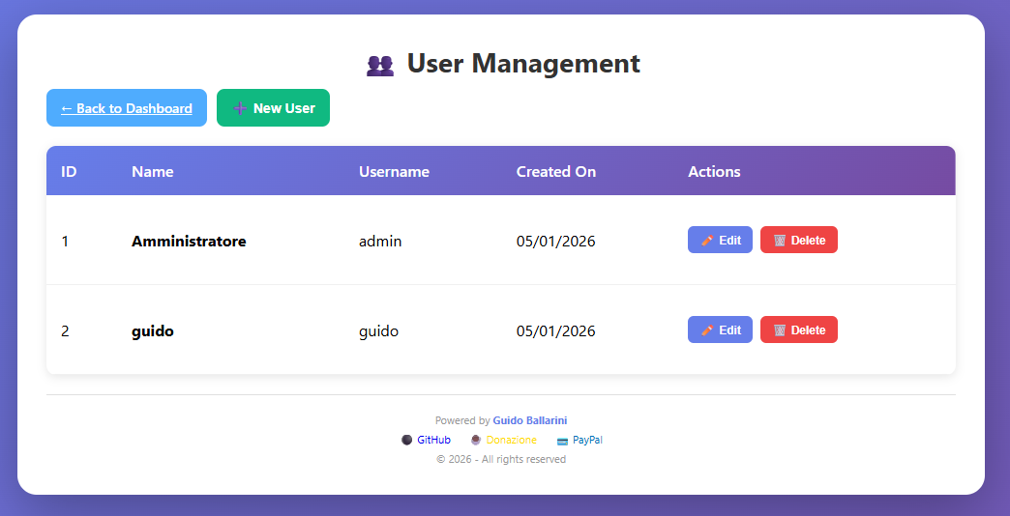Click the Username column header
Image resolution: width=1010 pixels, height=516 pixels.
[x=394, y=172]
